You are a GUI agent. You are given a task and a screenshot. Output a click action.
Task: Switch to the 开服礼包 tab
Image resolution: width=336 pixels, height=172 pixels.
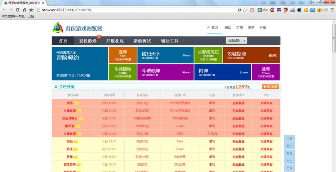(x=115, y=41)
